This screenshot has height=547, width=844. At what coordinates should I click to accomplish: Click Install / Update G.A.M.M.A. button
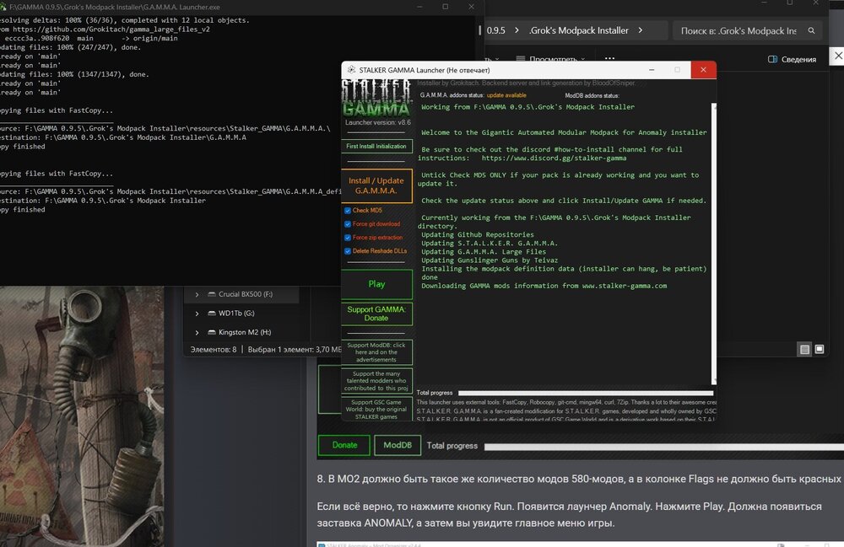(376, 186)
